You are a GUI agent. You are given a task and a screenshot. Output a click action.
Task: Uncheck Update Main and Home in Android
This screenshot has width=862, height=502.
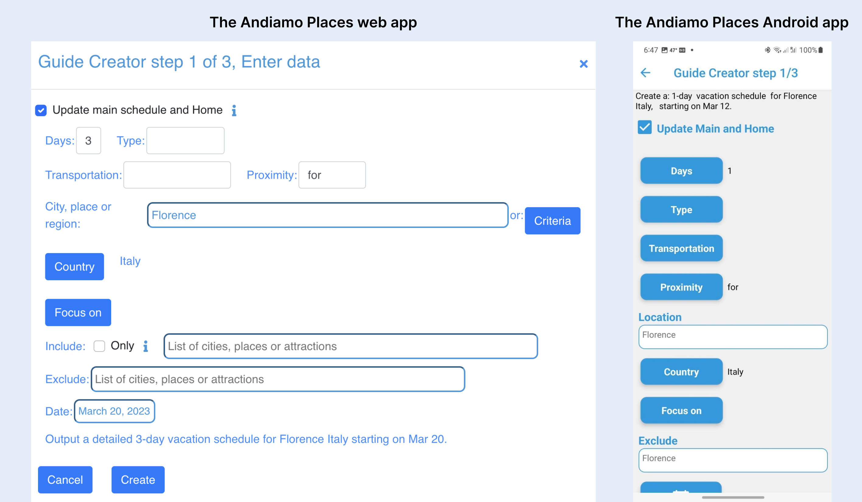coord(644,128)
